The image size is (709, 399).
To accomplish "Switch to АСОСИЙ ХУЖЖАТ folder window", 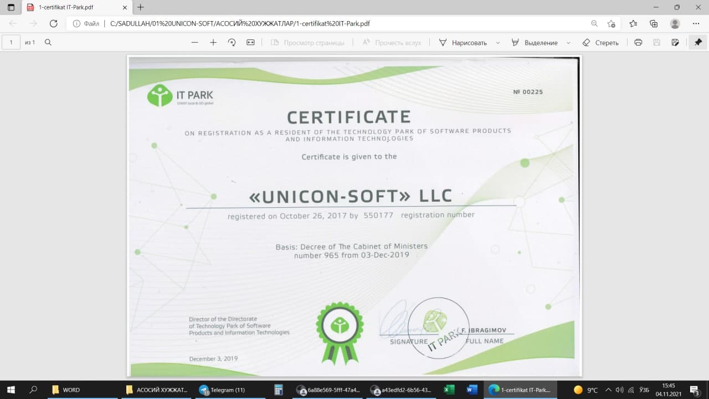I will [157, 390].
